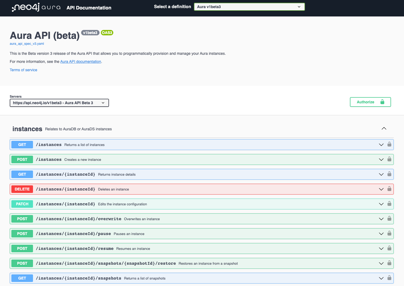Click the neo4j aura logo
Screen dimensions: 404x286
coord(36,8)
